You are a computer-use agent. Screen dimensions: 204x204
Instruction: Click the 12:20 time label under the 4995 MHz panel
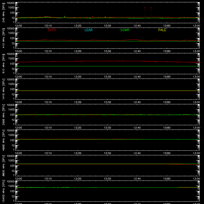(x=78, y=153)
